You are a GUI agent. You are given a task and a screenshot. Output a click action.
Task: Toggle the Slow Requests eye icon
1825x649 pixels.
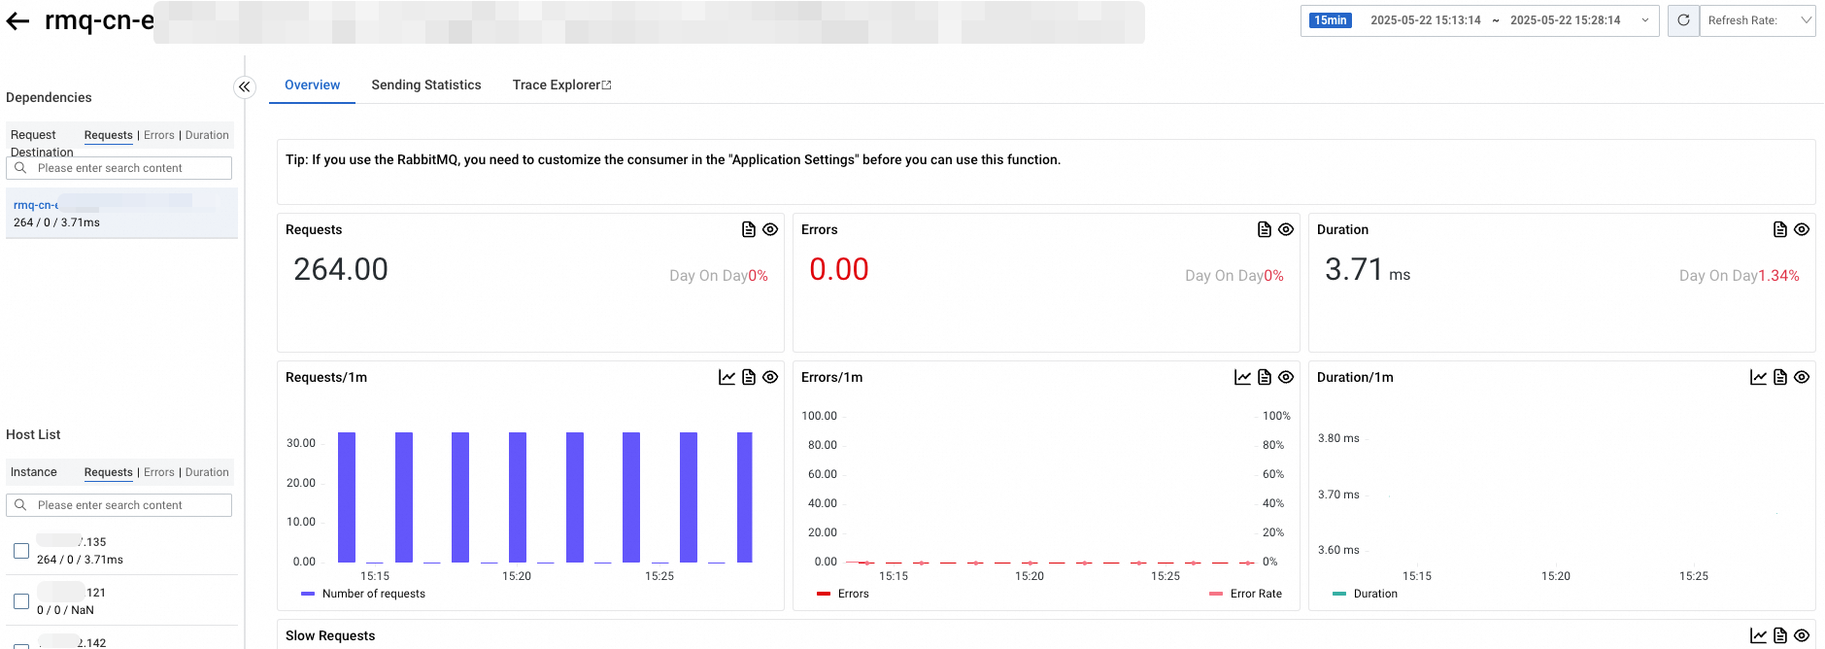tap(1802, 635)
